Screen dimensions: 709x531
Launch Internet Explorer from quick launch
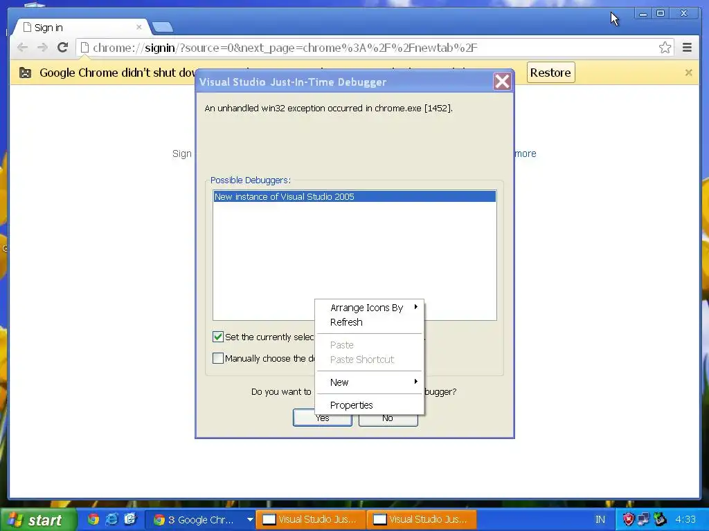111,519
